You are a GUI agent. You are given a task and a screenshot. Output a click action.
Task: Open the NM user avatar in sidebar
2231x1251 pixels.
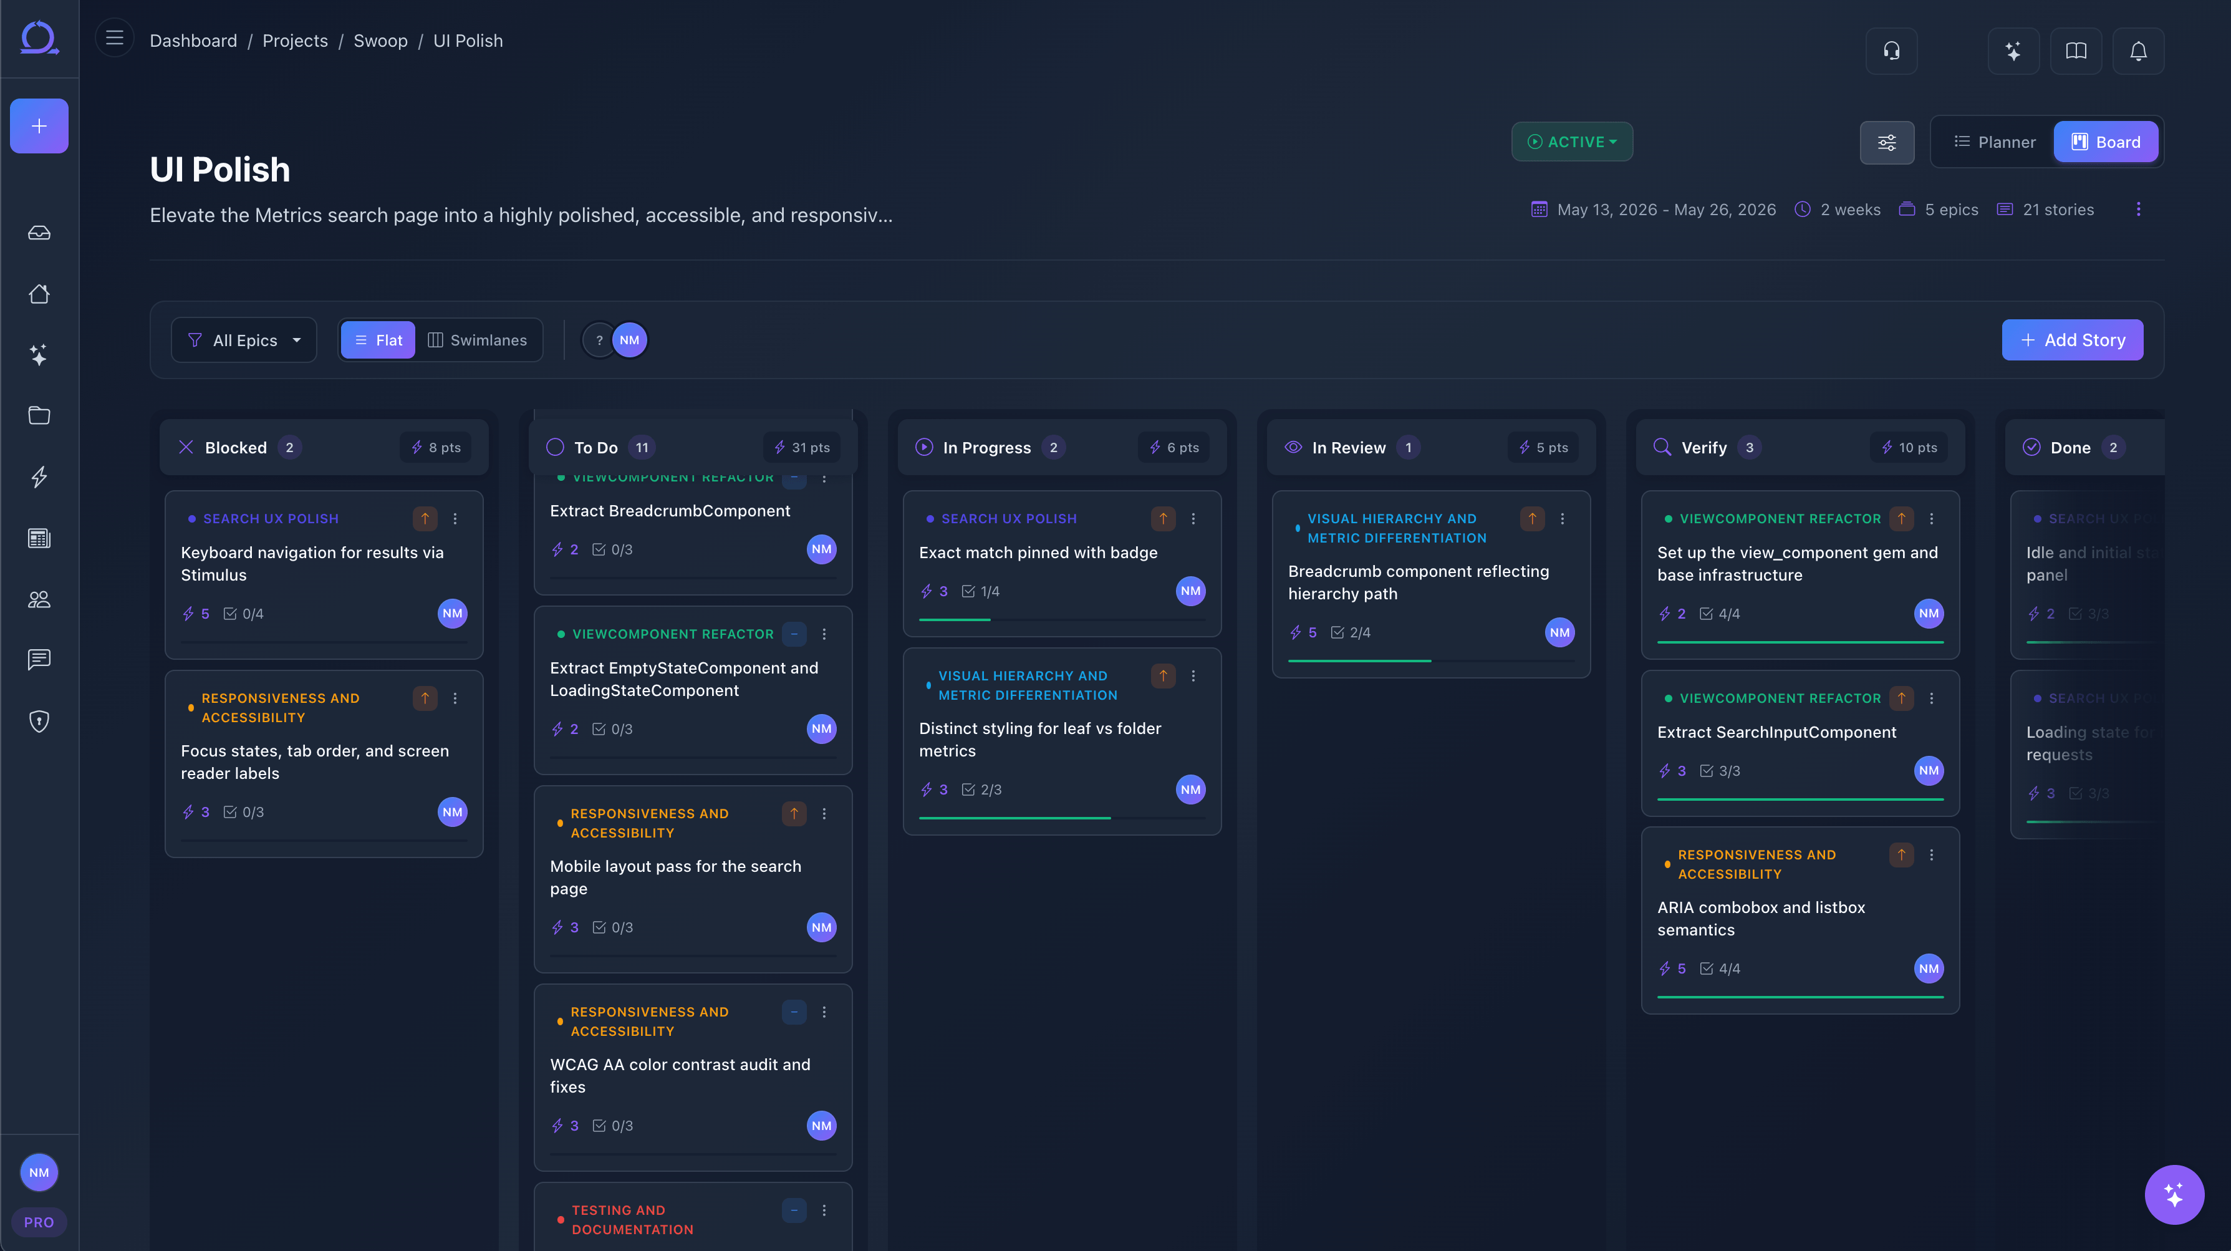pos(39,1172)
